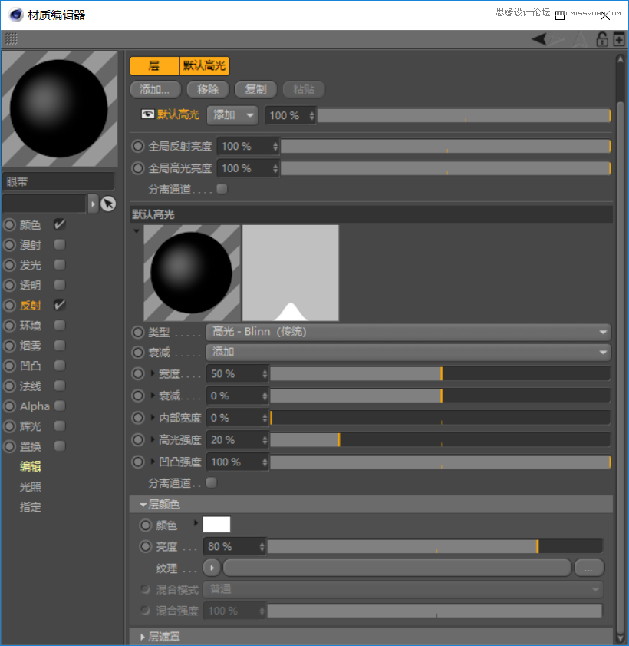The width and height of the screenshot is (629, 646).
Task: Click the lock icon near top right
Action: [603, 40]
